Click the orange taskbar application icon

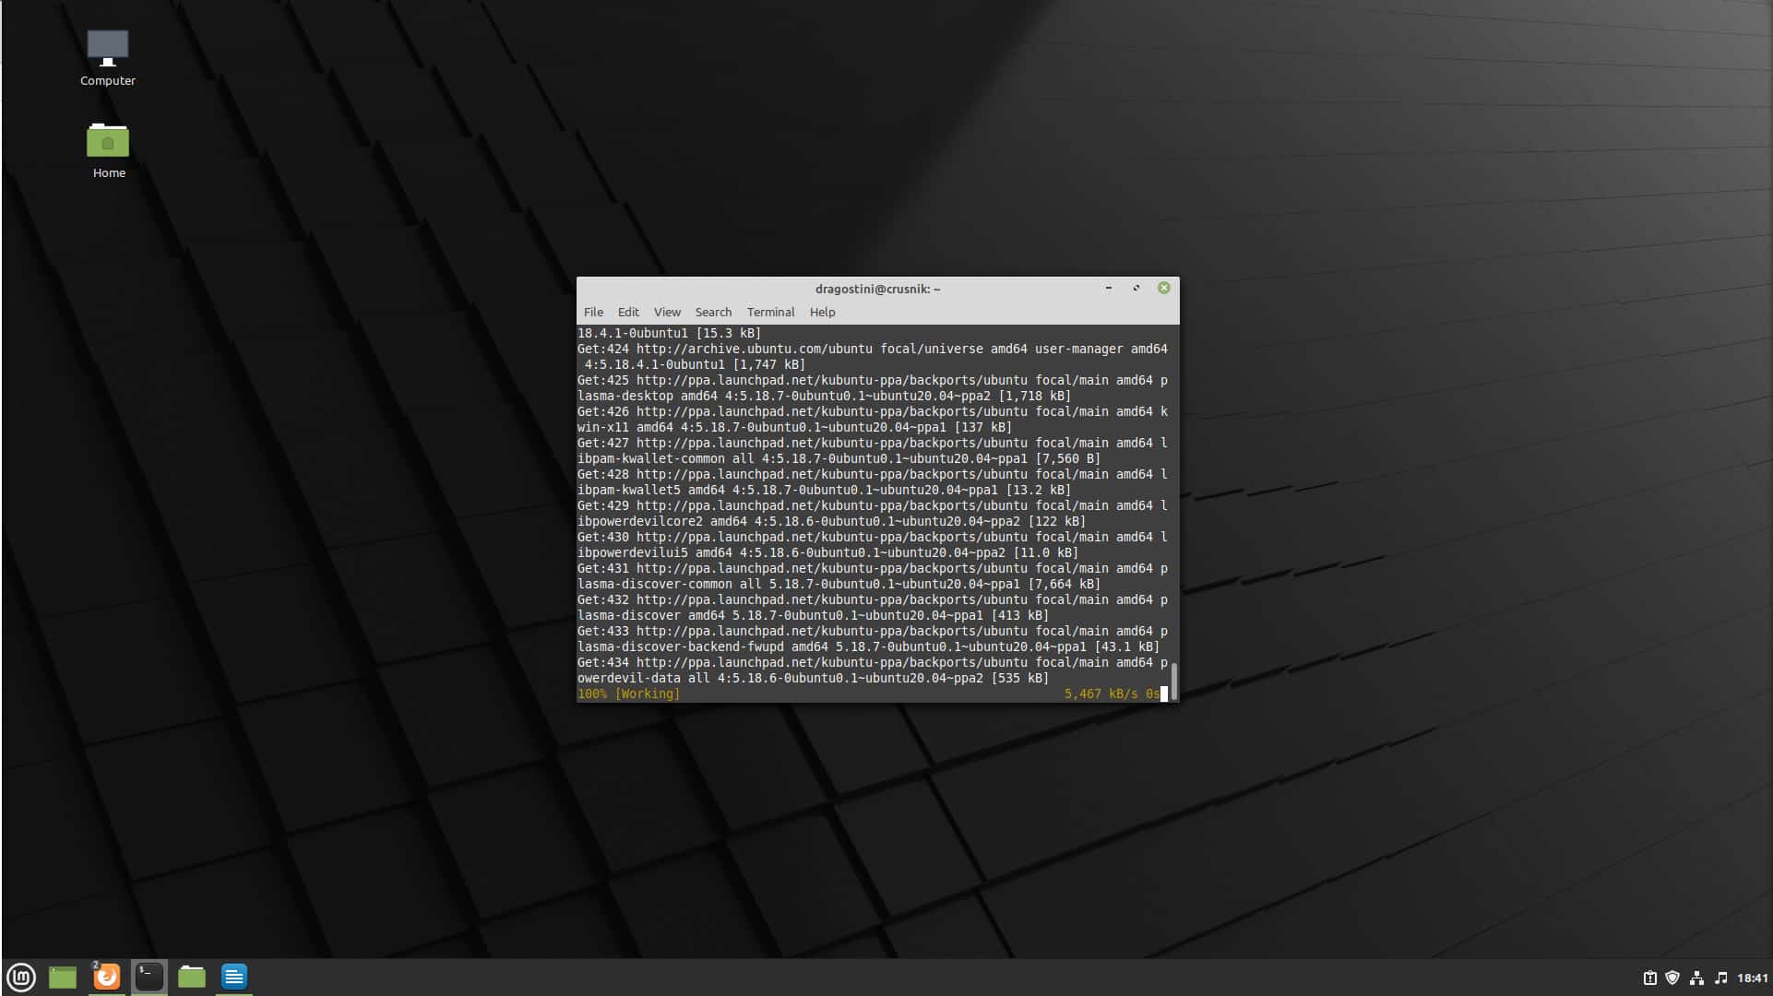click(106, 977)
